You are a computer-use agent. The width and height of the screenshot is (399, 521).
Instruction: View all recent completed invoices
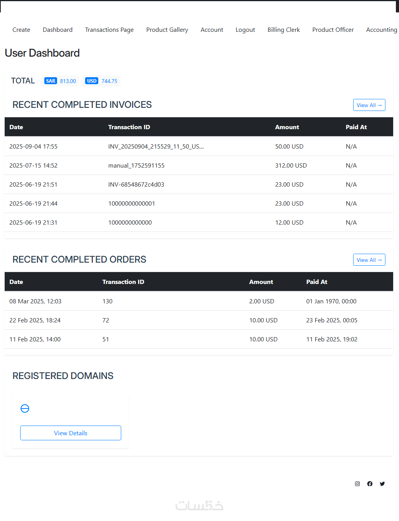point(369,105)
